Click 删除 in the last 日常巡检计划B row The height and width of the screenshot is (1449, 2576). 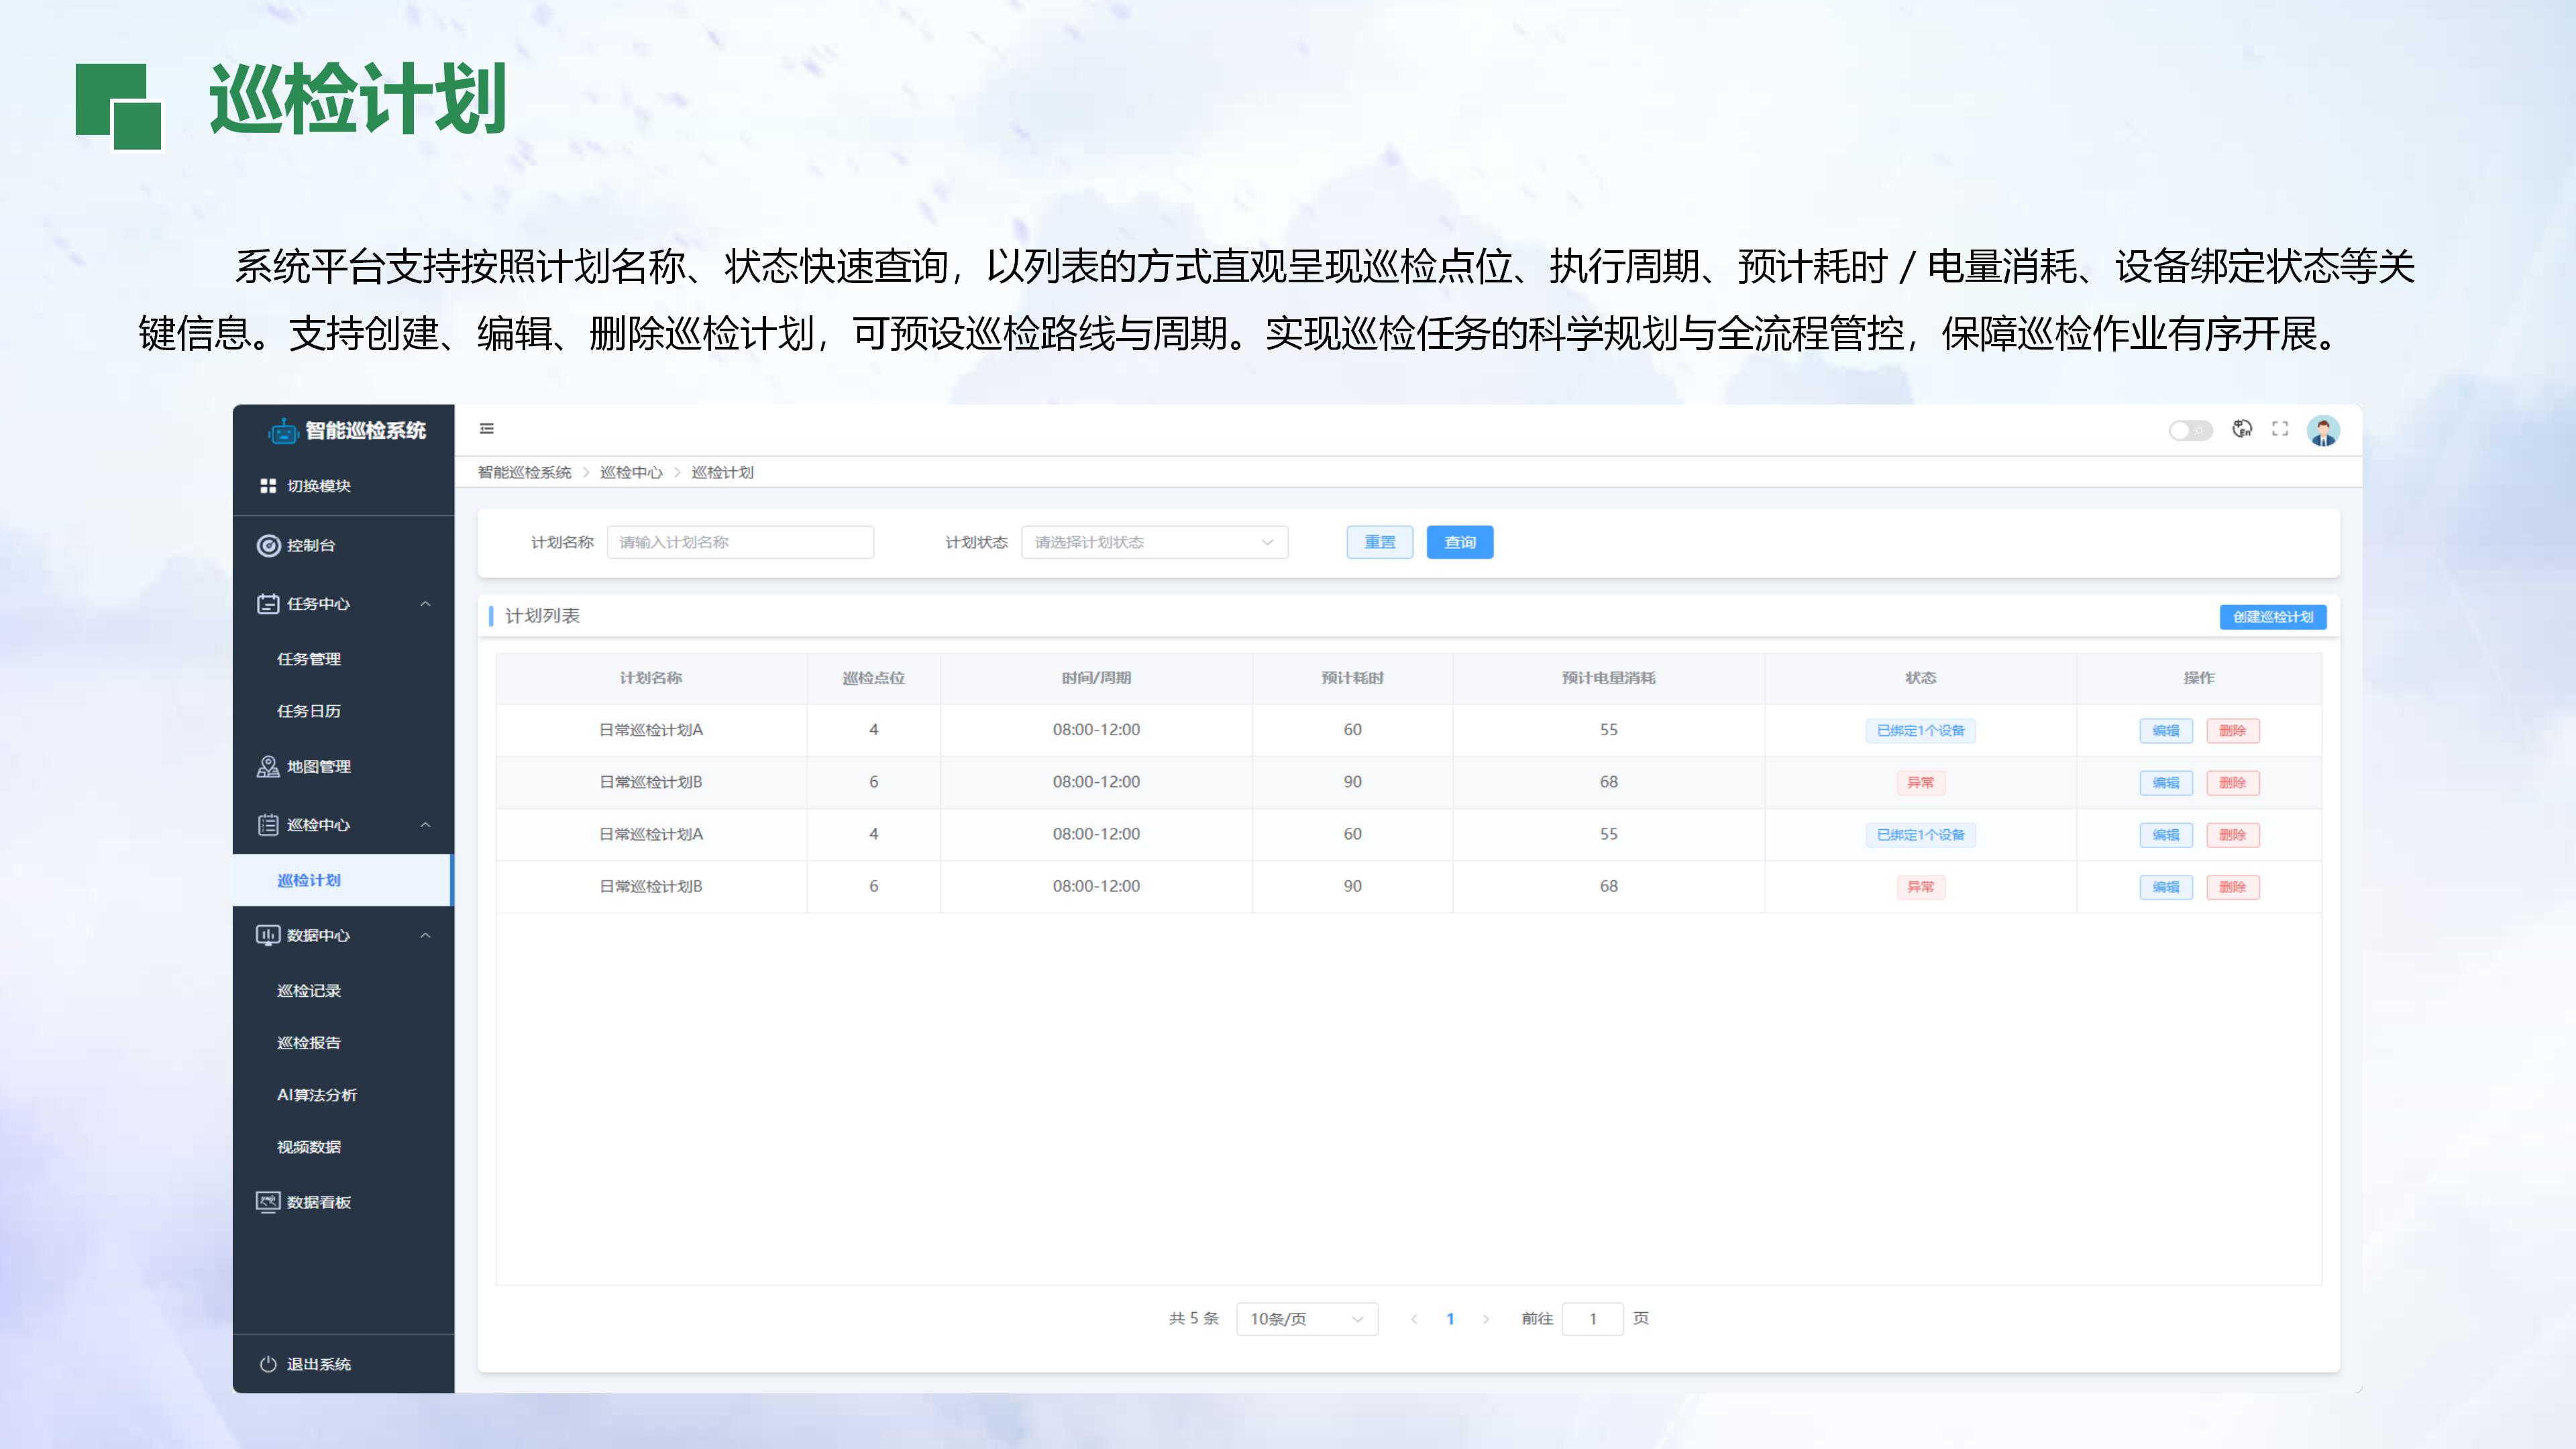[x=2233, y=887]
